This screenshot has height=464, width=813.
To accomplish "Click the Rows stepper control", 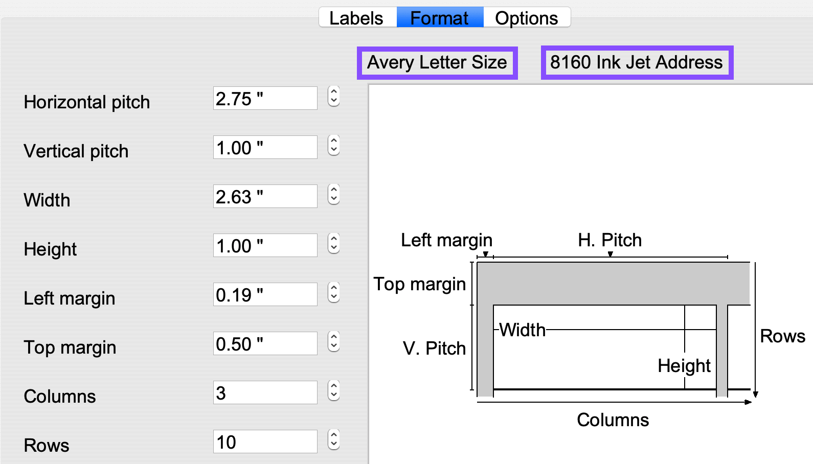I will click(334, 439).
